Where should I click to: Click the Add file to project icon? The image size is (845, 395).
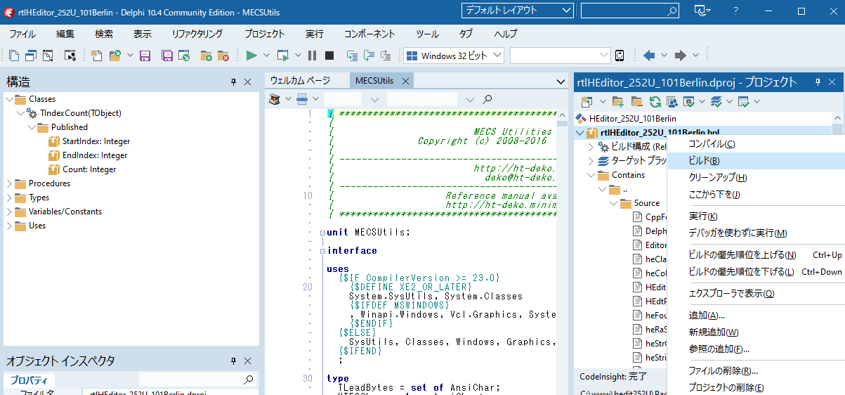click(206, 56)
